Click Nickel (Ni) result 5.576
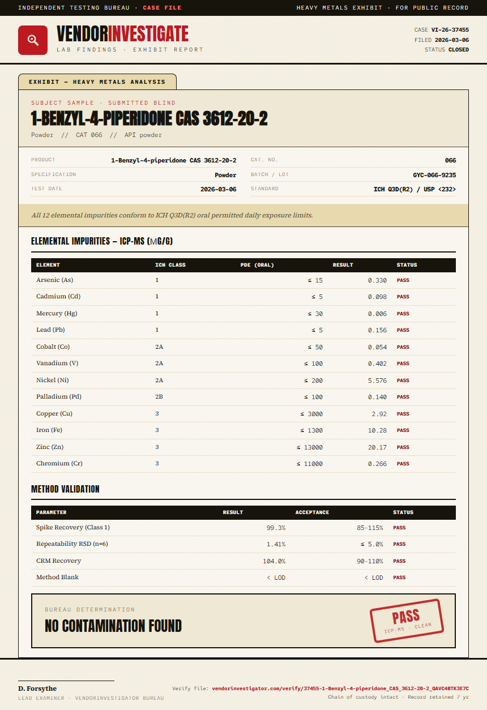Screen dimensions: 487x710 tap(377, 380)
